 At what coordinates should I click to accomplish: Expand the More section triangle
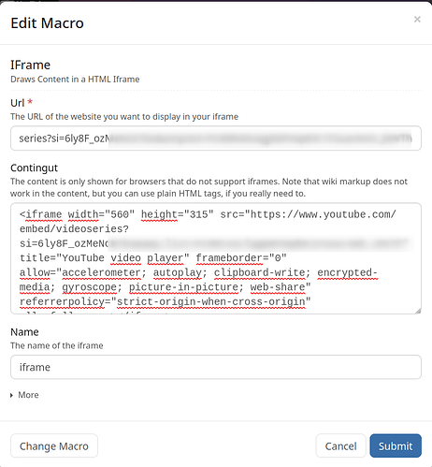pos(12,395)
